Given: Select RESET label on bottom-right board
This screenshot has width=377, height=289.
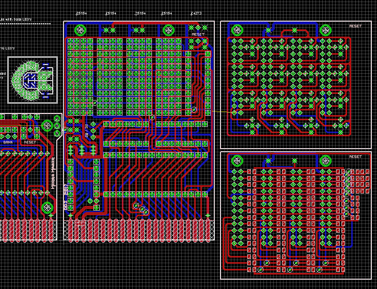Looking at the screenshot, I should pos(355,156).
